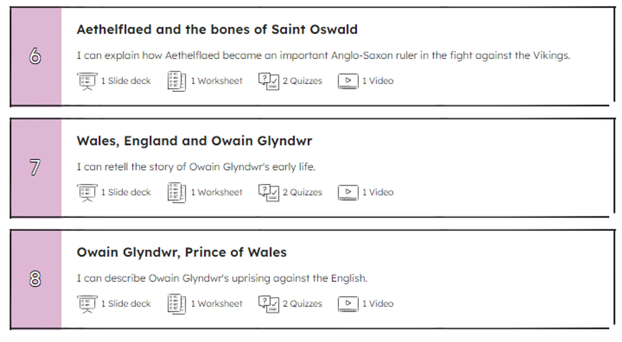Open the Aethelflaed and the bones lesson title
The width and height of the screenshot is (622, 342).
click(x=217, y=29)
